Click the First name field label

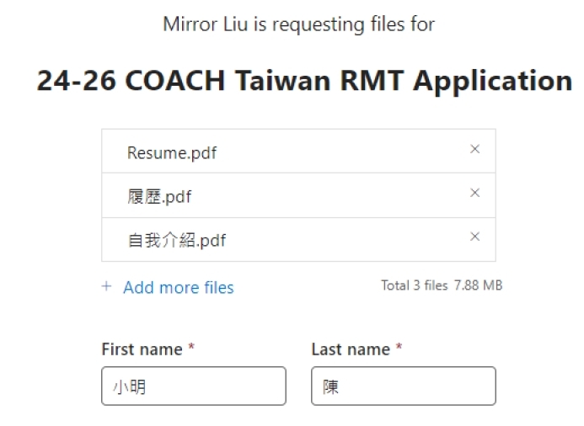[x=142, y=349]
